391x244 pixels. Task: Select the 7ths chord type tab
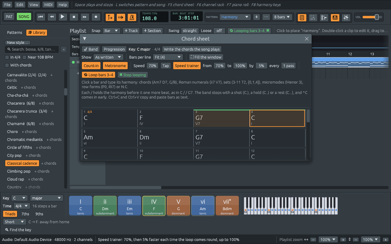point(25,214)
